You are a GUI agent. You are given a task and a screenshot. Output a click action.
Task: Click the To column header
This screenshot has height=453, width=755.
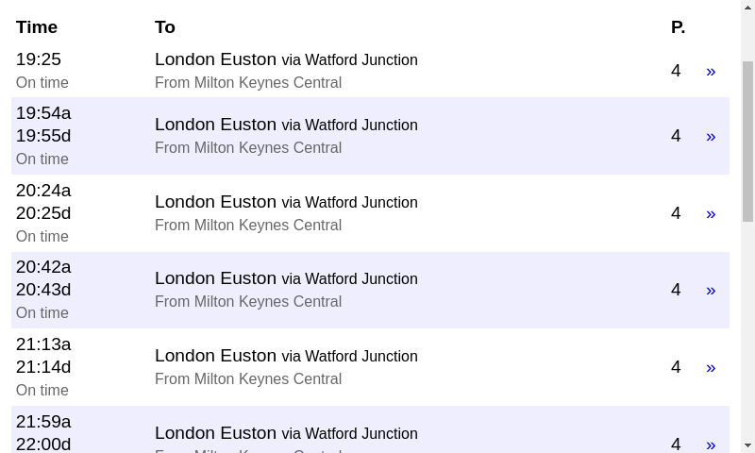coord(165,27)
